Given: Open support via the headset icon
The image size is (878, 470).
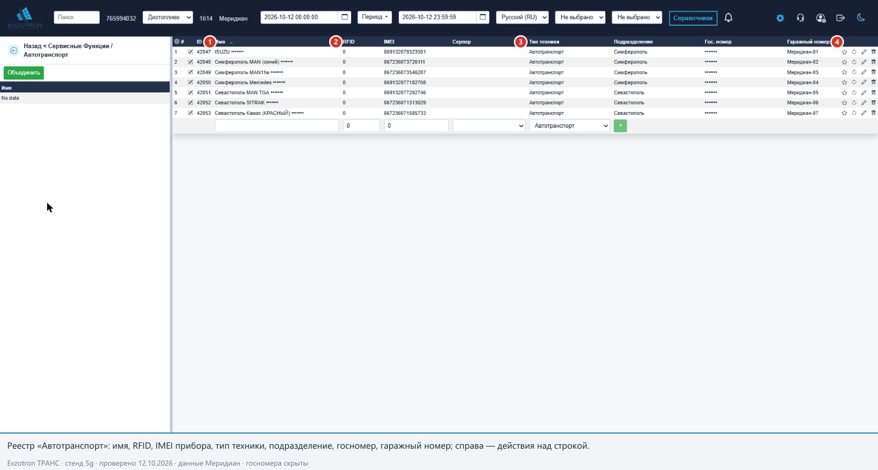Looking at the screenshot, I should pos(800,18).
